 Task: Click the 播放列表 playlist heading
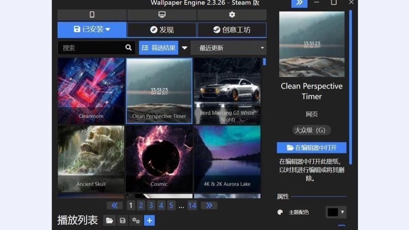(x=77, y=220)
